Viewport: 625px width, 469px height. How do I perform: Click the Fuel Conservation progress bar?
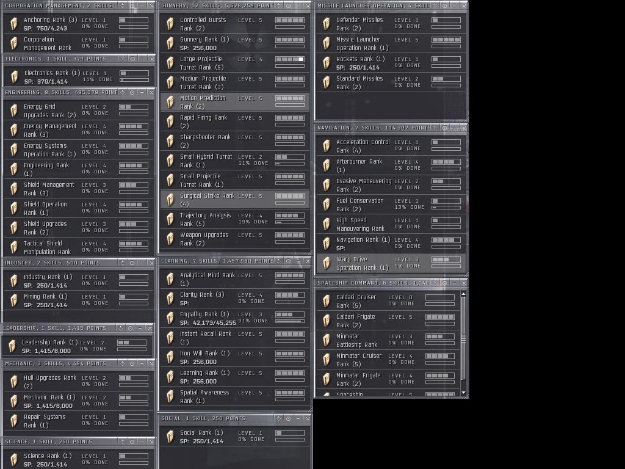point(446,208)
